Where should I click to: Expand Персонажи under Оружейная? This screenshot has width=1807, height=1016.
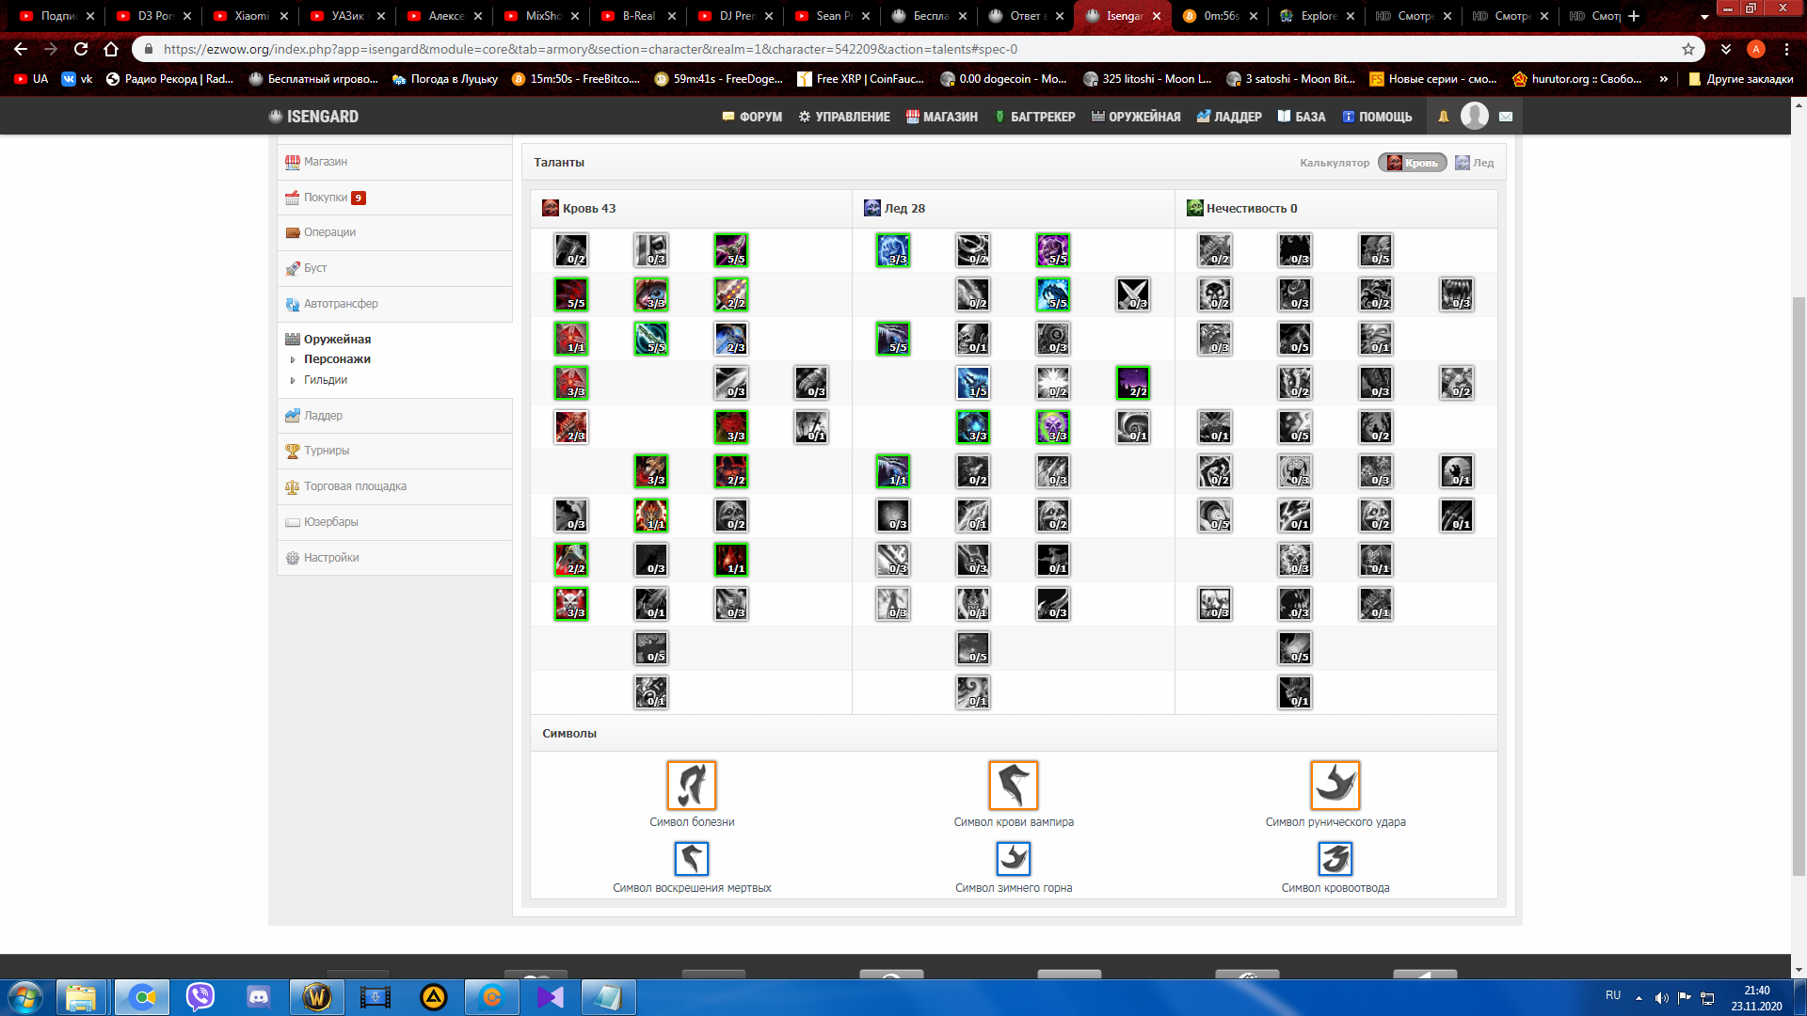click(337, 359)
